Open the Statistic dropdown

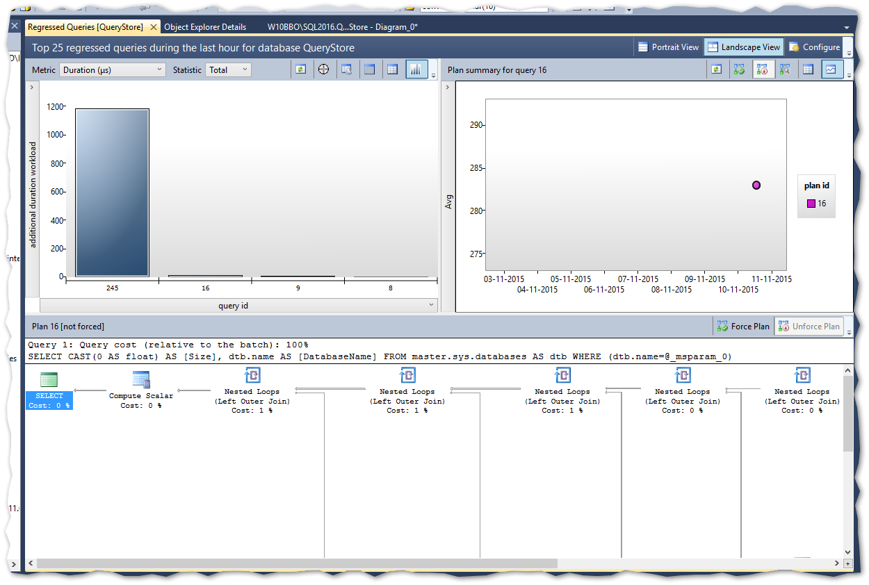pos(228,69)
